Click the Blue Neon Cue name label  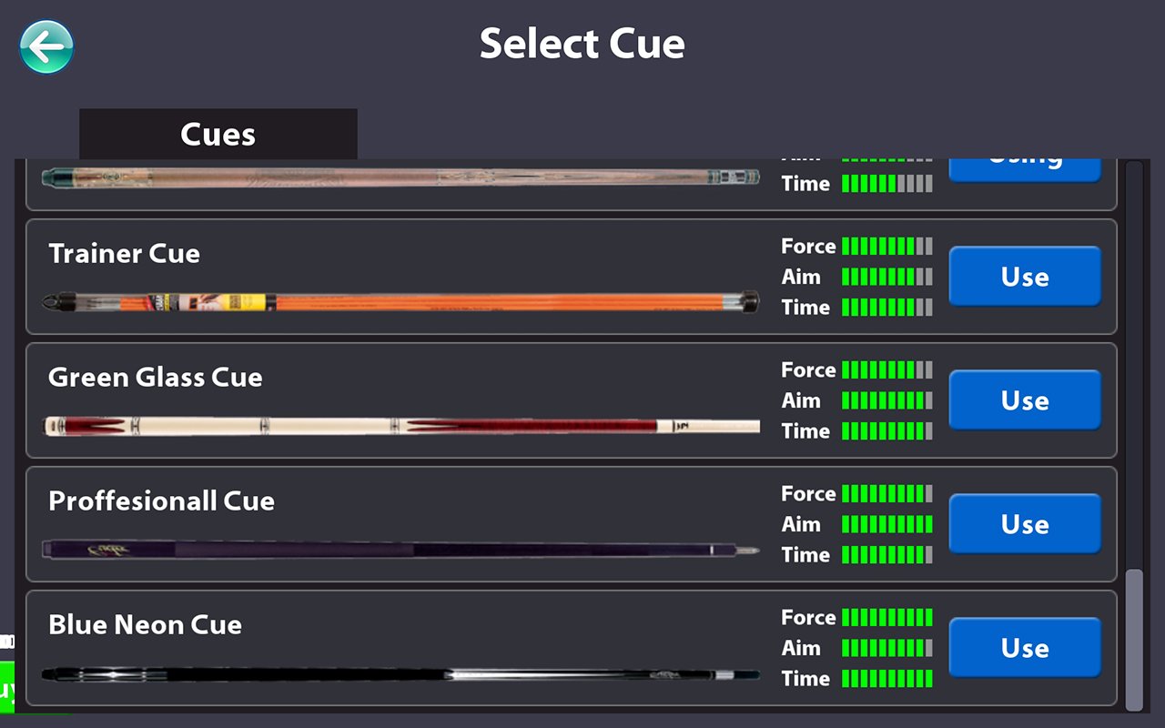click(145, 624)
